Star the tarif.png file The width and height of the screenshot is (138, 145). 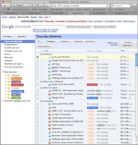click(x=42, y=64)
